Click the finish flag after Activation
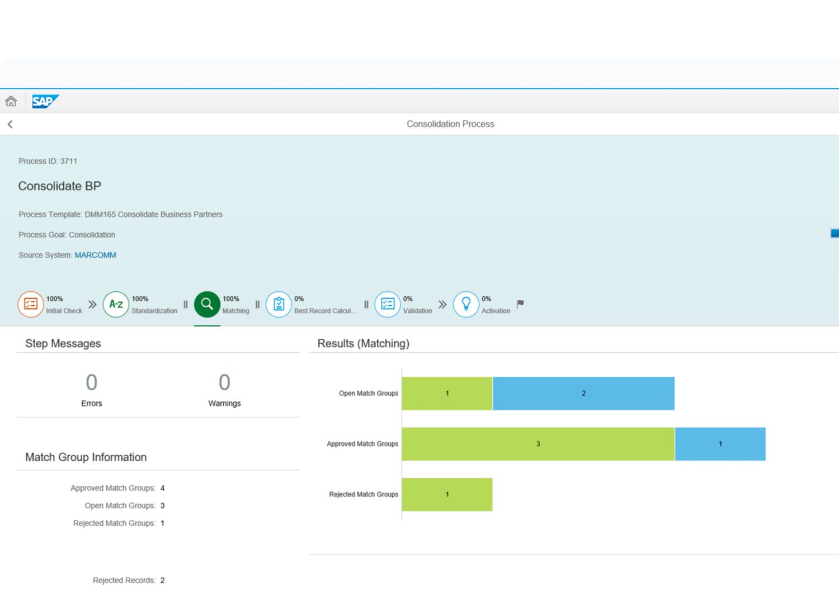839x615 pixels. click(x=520, y=304)
